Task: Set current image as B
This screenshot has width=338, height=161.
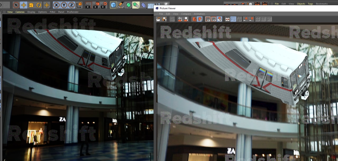Action: [x=252, y=19]
